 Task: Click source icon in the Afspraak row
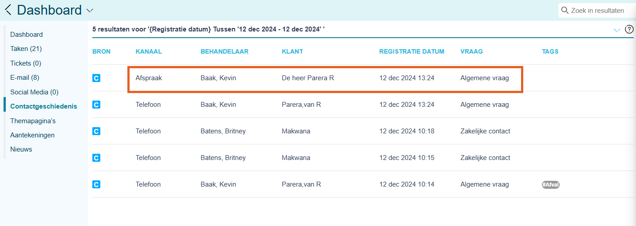pyautogui.click(x=96, y=78)
